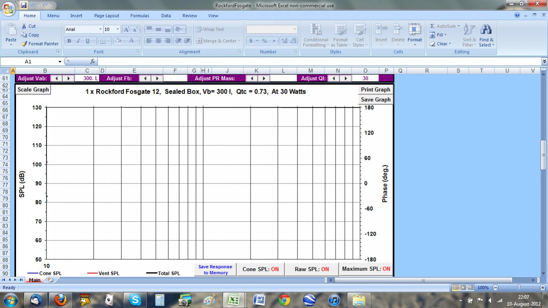The width and height of the screenshot is (548, 308).
Task: Click the Insert cells icon
Action: tap(381, 29)
